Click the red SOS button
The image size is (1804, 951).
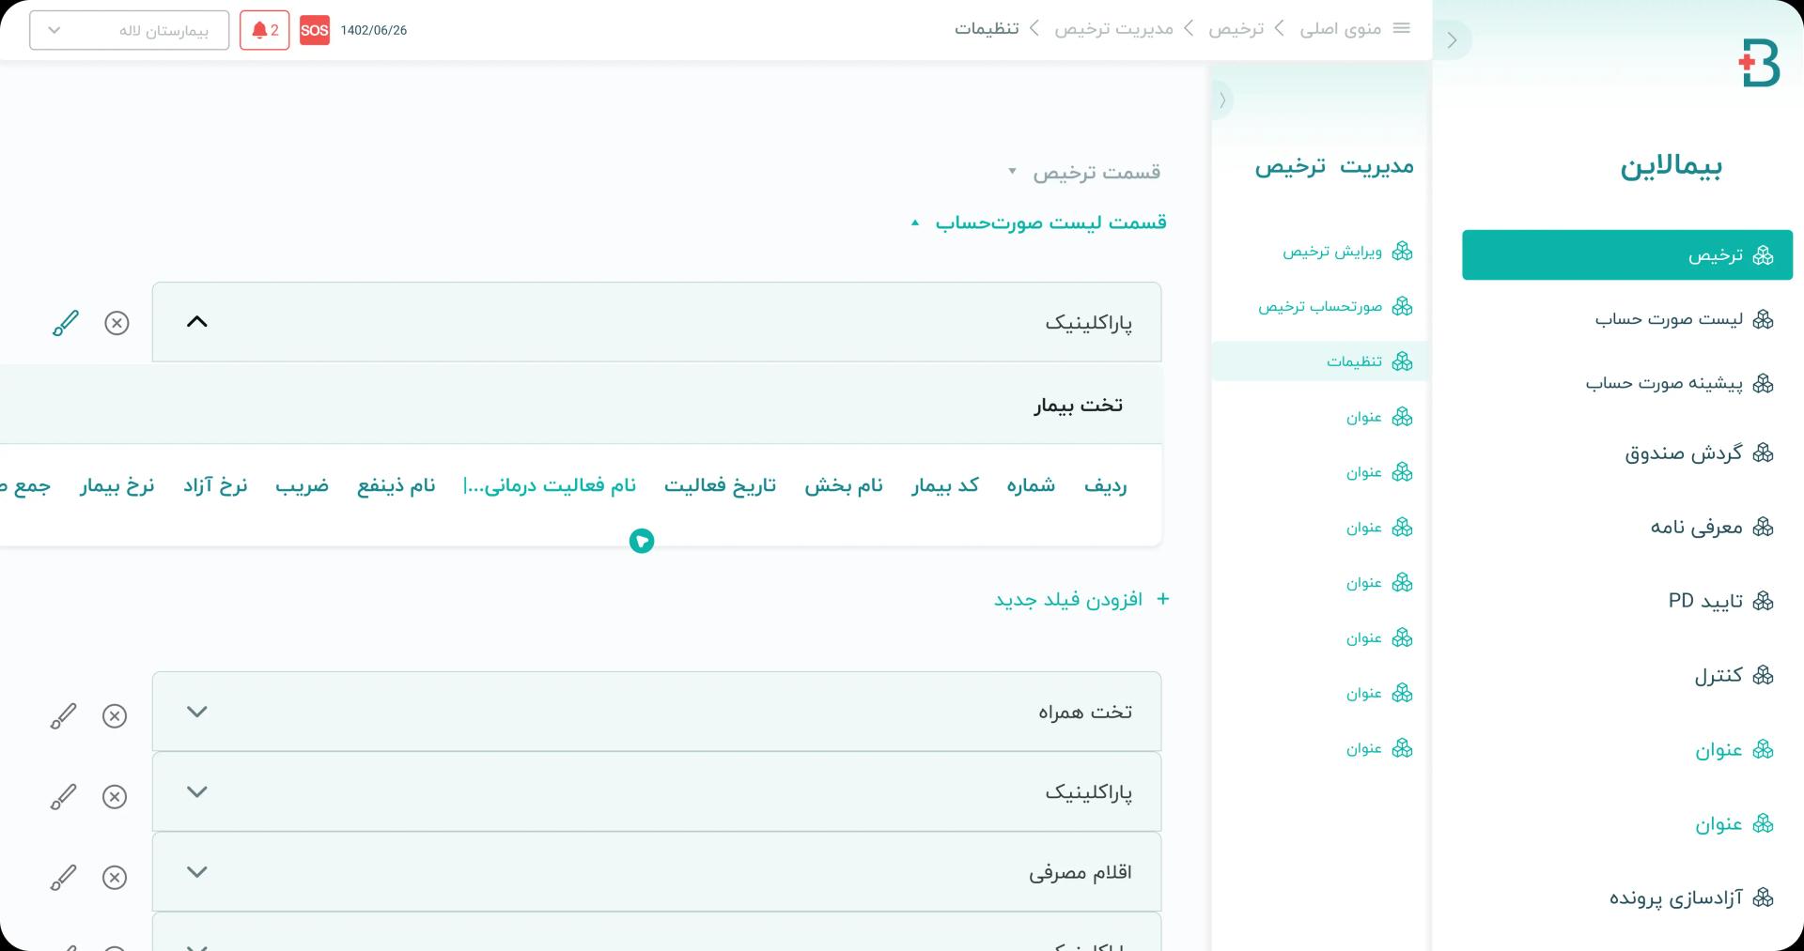(315, 30)
